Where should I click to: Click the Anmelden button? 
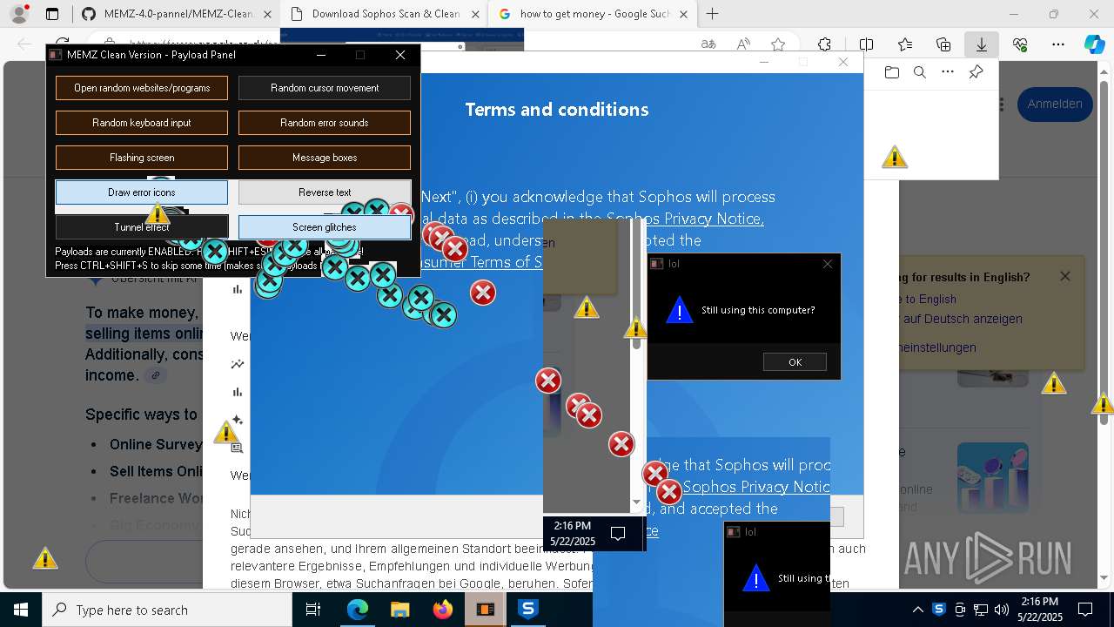1054,104
